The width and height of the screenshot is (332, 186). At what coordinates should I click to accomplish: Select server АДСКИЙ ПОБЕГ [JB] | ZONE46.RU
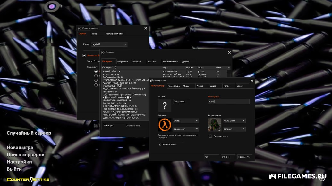click(125, 83)
